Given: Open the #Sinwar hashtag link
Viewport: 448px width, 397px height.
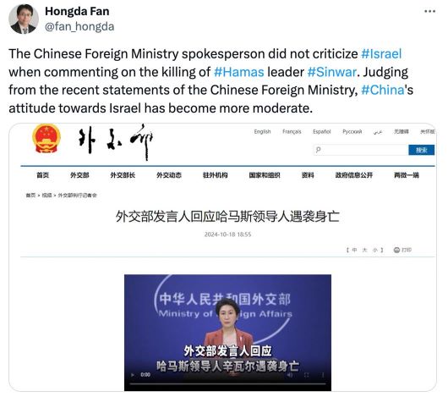Looking at the screenshot, I should tap(331, 72).
